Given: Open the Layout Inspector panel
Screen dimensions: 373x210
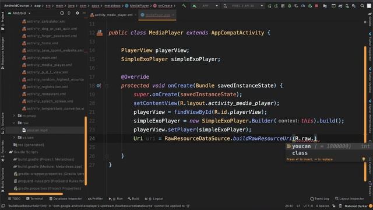Looking at the screenshot, I should 350,198.
